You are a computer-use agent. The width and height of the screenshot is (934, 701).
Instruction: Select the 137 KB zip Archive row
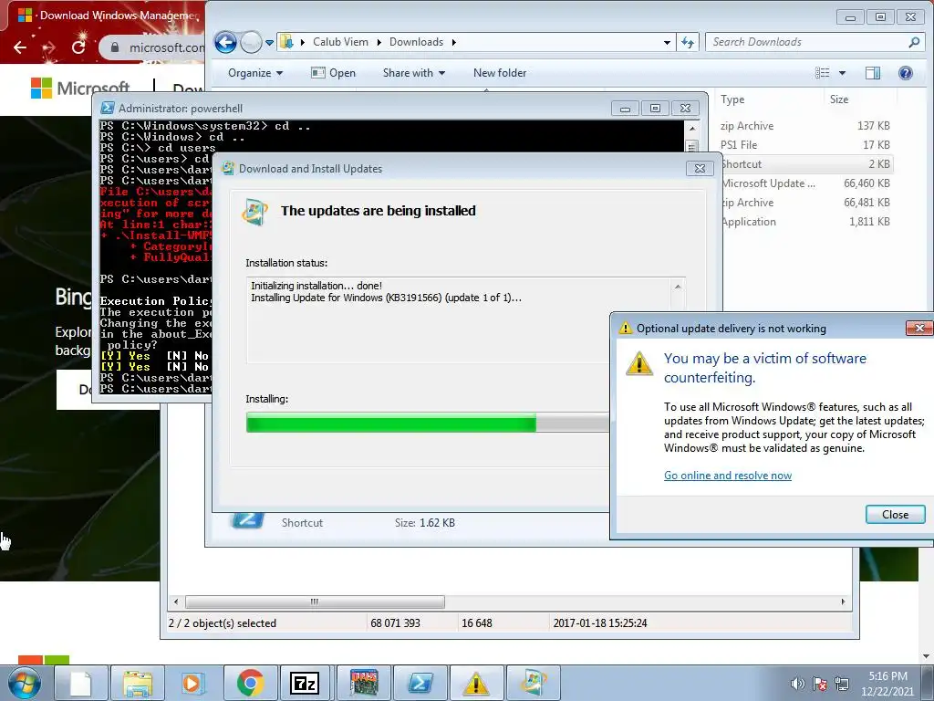804,126
